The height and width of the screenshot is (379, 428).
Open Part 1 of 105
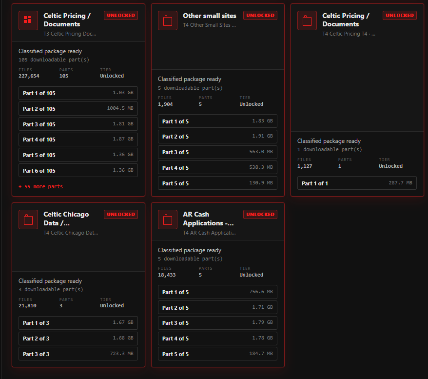pos(78,93)
